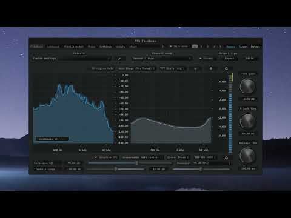Open the Presets Custom Settings dropdown

[x=72, y=59]
